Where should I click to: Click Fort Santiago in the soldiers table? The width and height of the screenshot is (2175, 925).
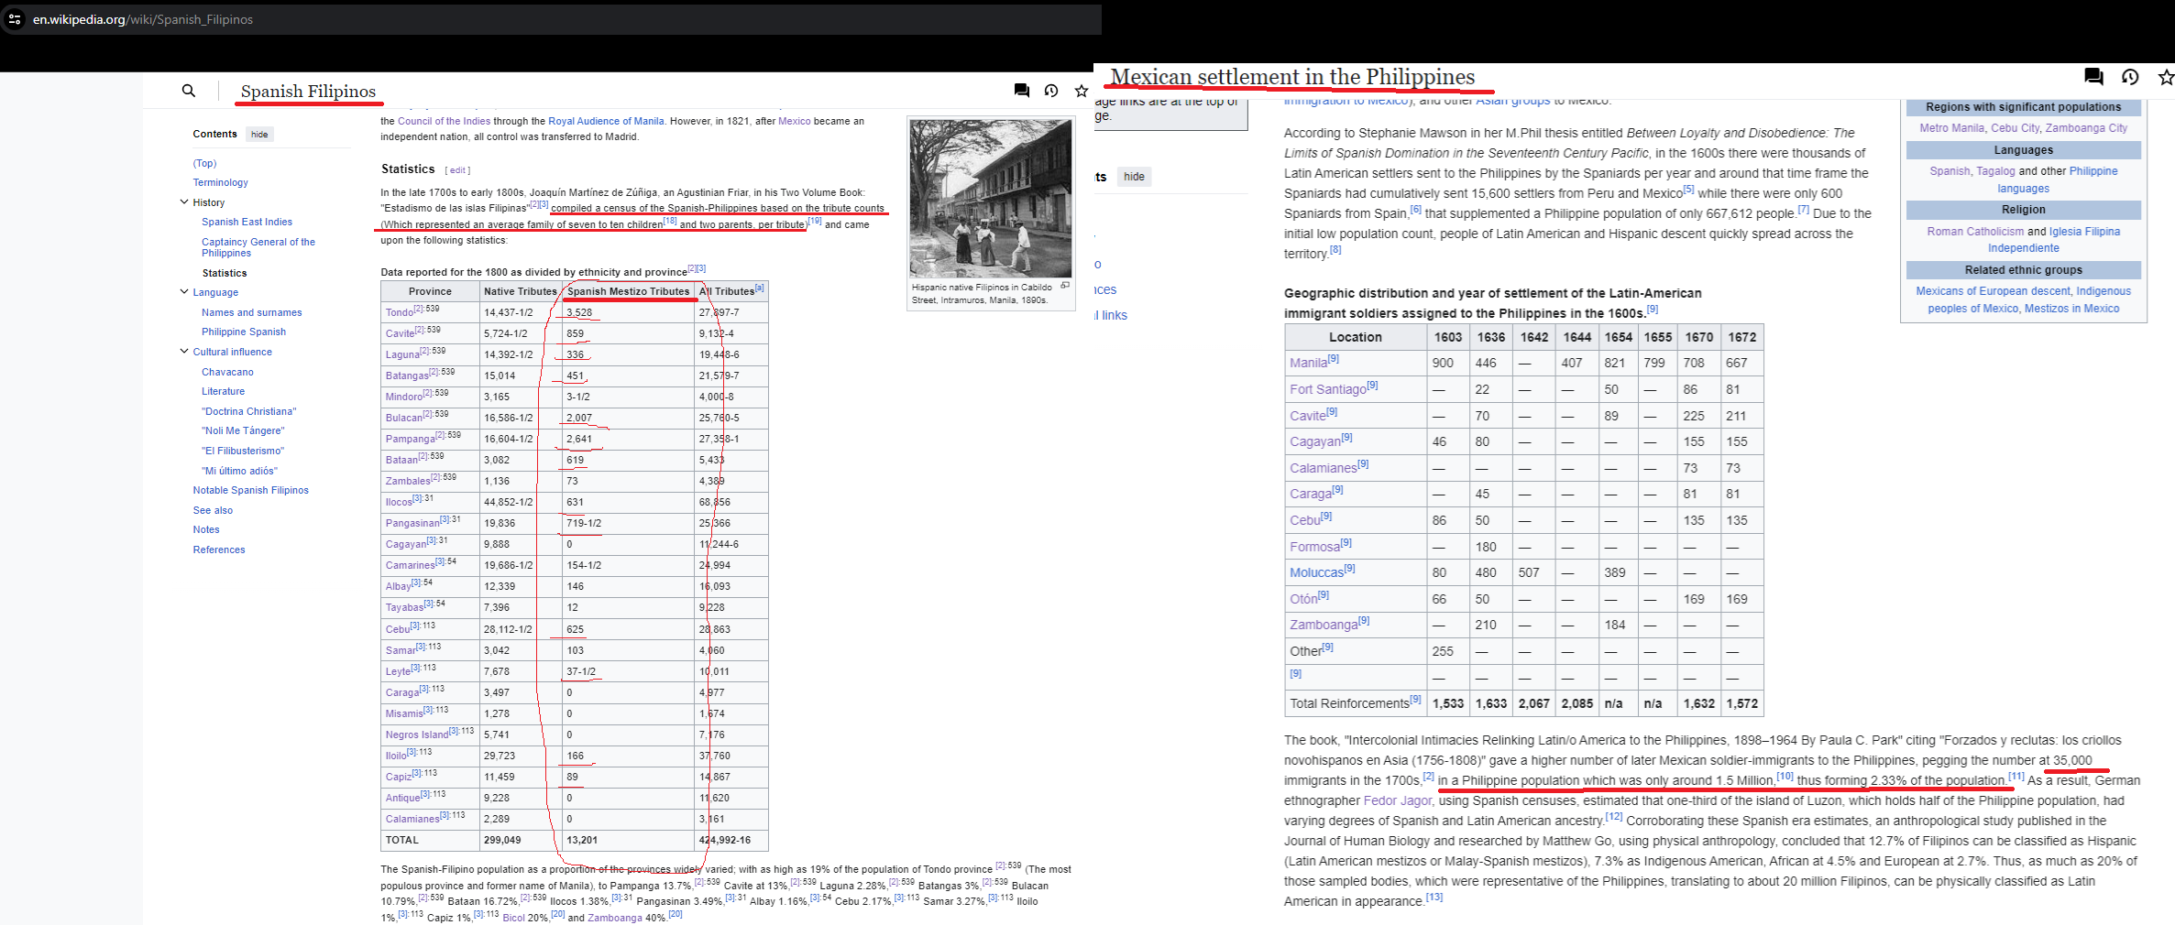click(x=1328, y=389)
